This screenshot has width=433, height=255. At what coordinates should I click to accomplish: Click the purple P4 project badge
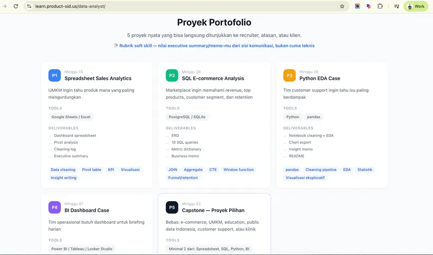[54, 207]
